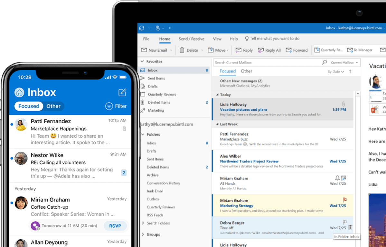Open the Conversation History folder
Viewport: 386px width, 247px height.
tap(164, 183)
